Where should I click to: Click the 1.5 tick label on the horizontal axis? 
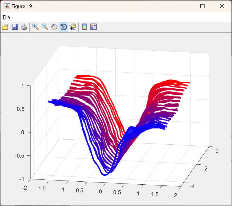point(155,194)
